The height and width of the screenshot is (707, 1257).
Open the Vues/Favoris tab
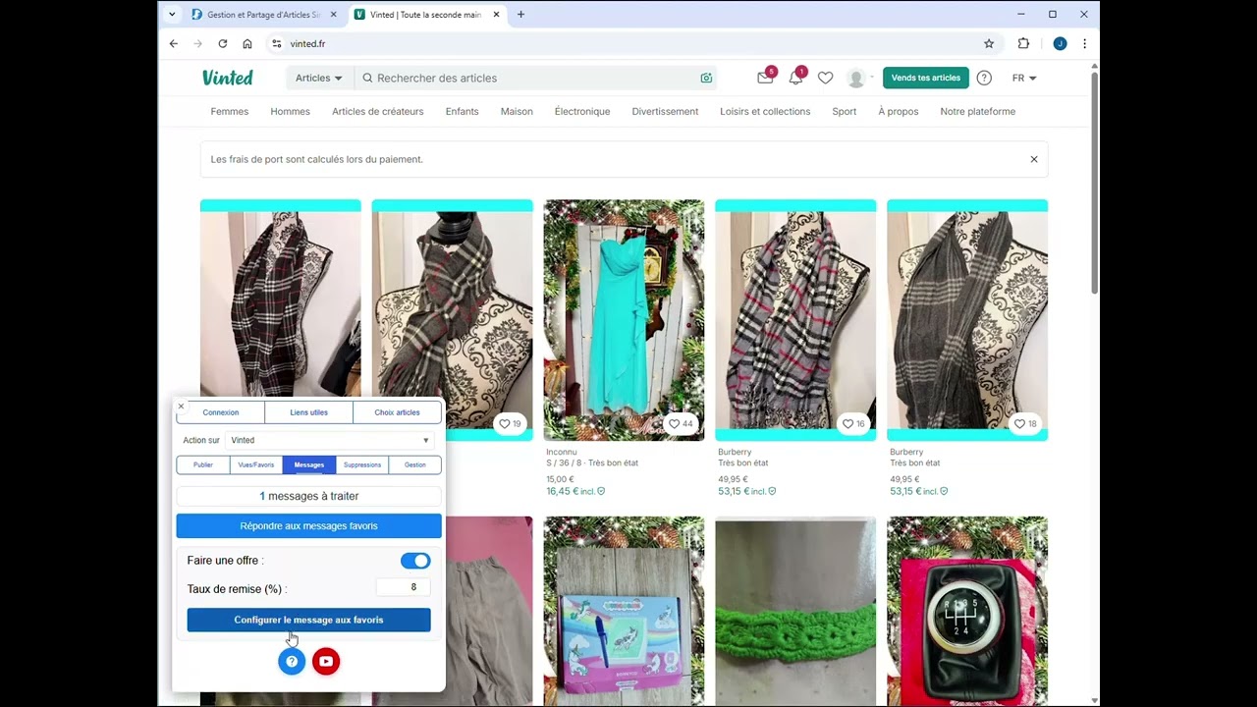tap(256, 464)
